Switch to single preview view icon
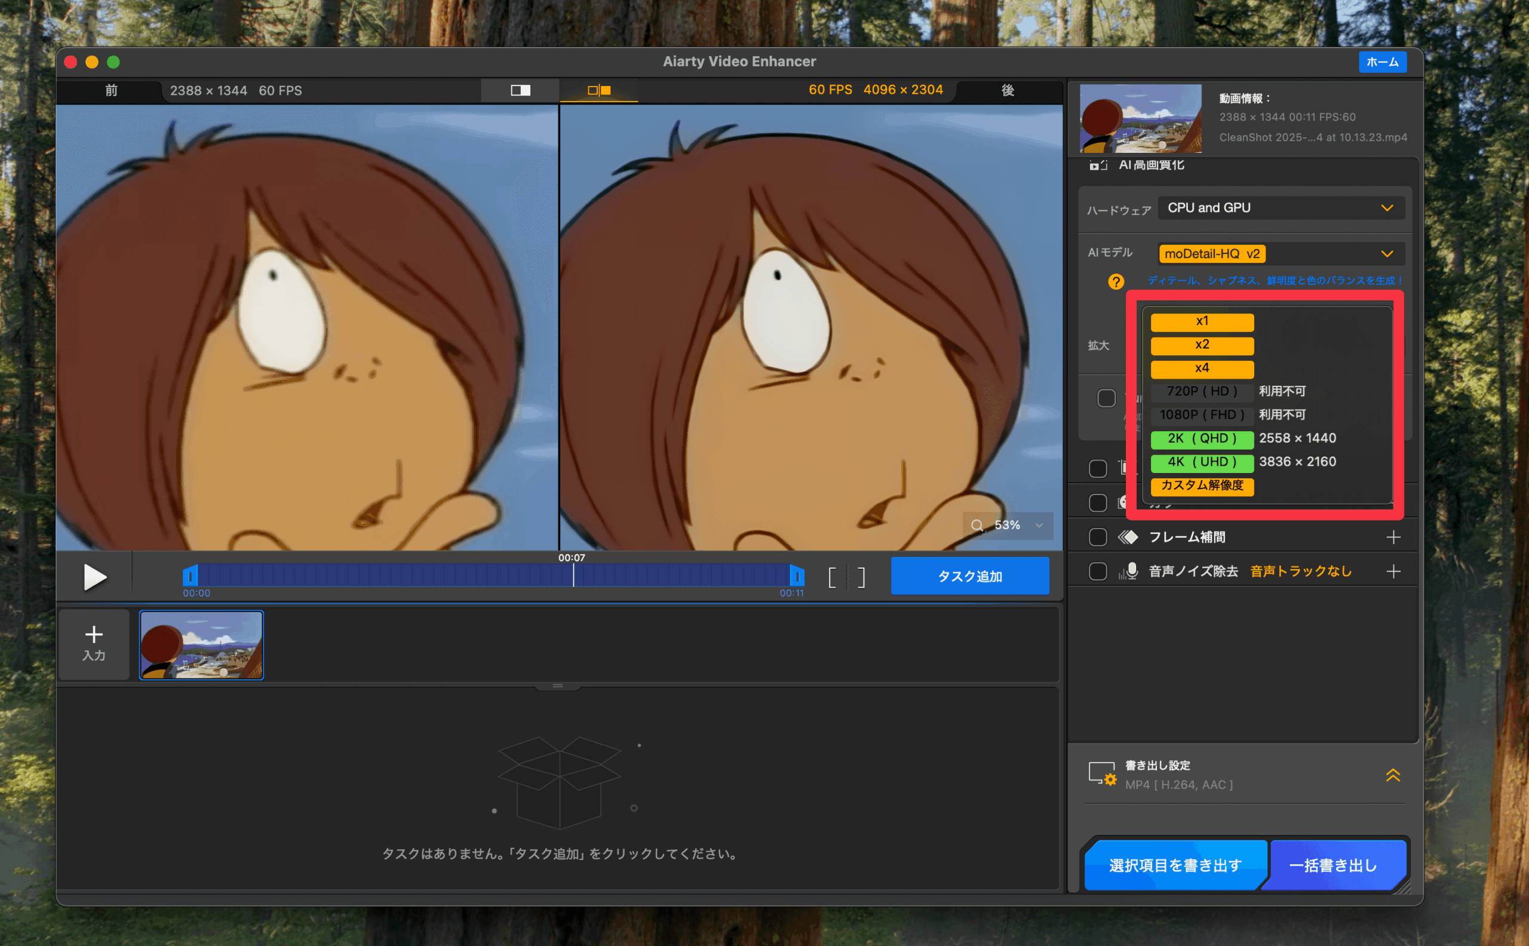The height and width of the screenshot is (946, 1529). [520, 91]
